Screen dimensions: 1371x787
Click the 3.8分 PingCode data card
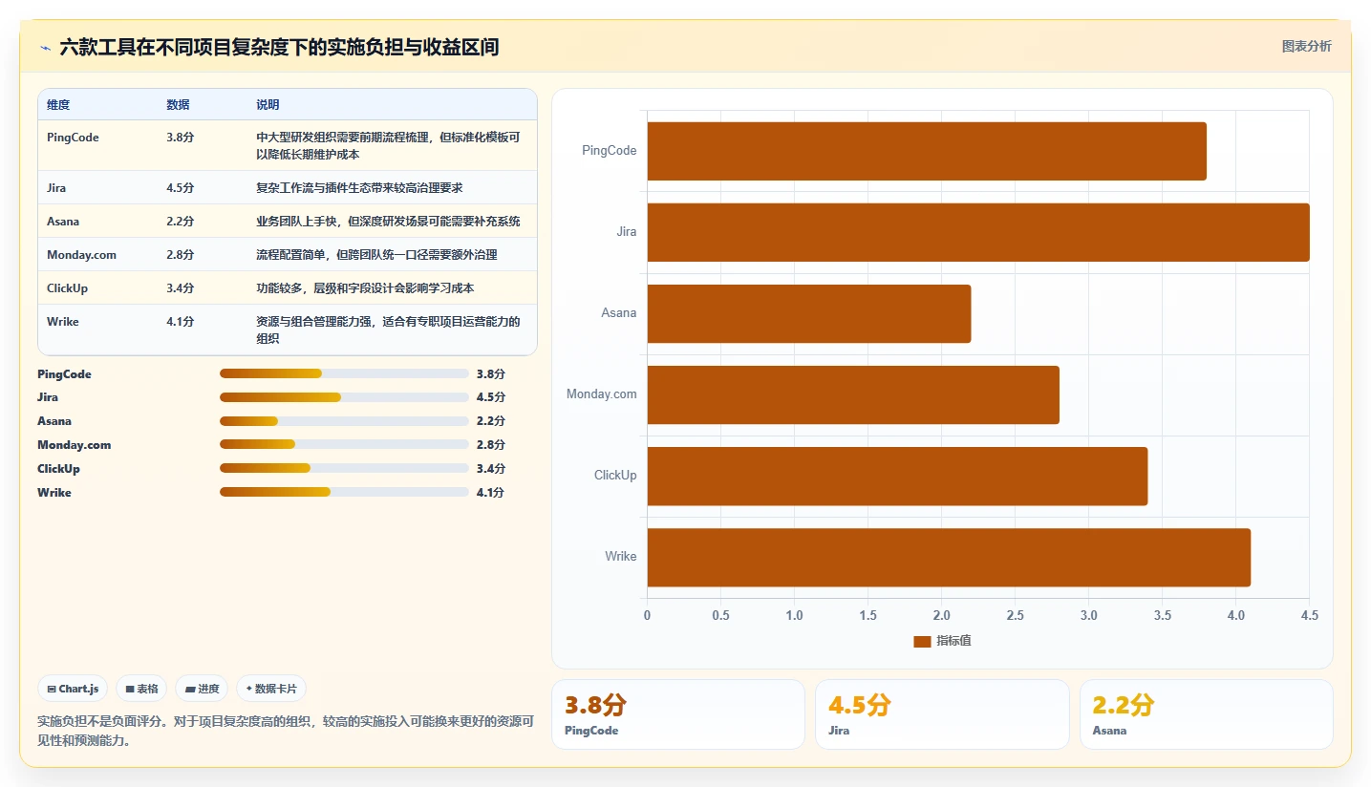pyautogui.click(x=678, y=714)
